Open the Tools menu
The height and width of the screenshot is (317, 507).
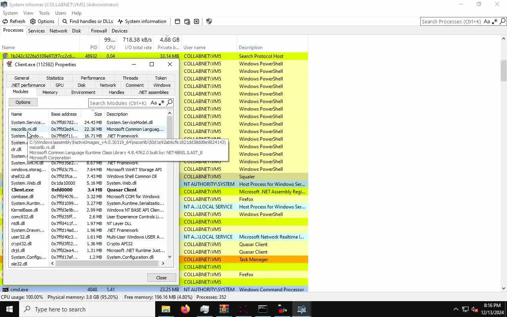point(44,13)
